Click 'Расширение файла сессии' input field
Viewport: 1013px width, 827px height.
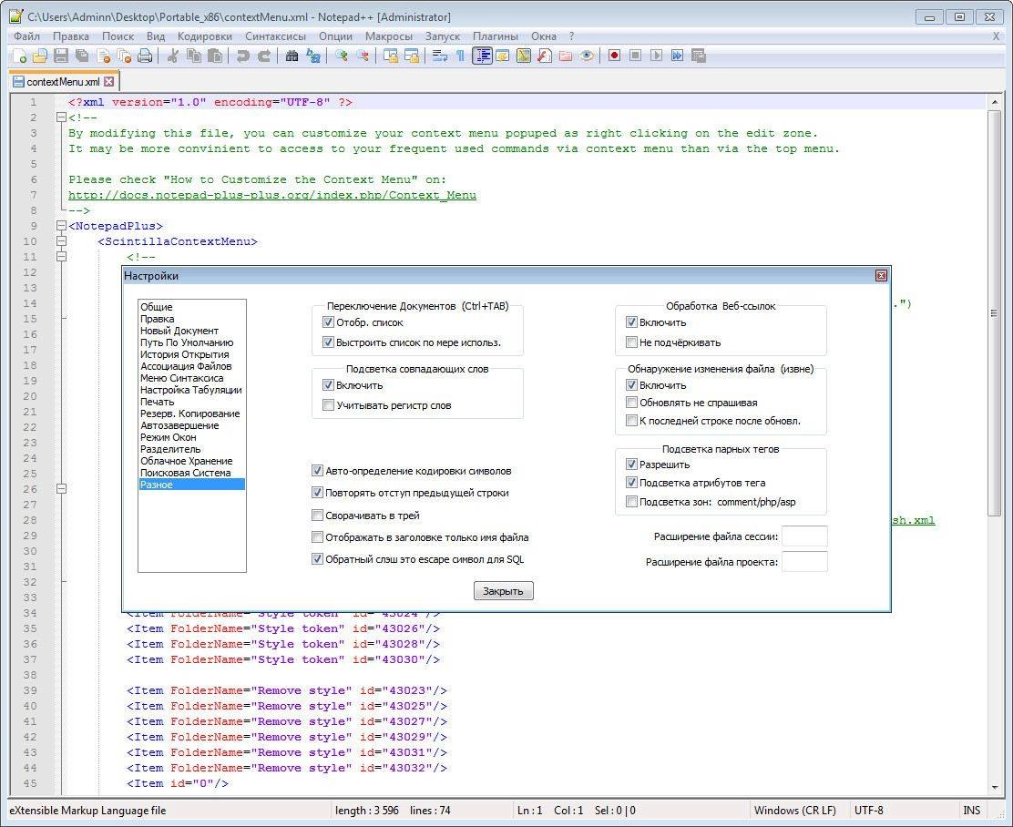(x=804, y=536)
